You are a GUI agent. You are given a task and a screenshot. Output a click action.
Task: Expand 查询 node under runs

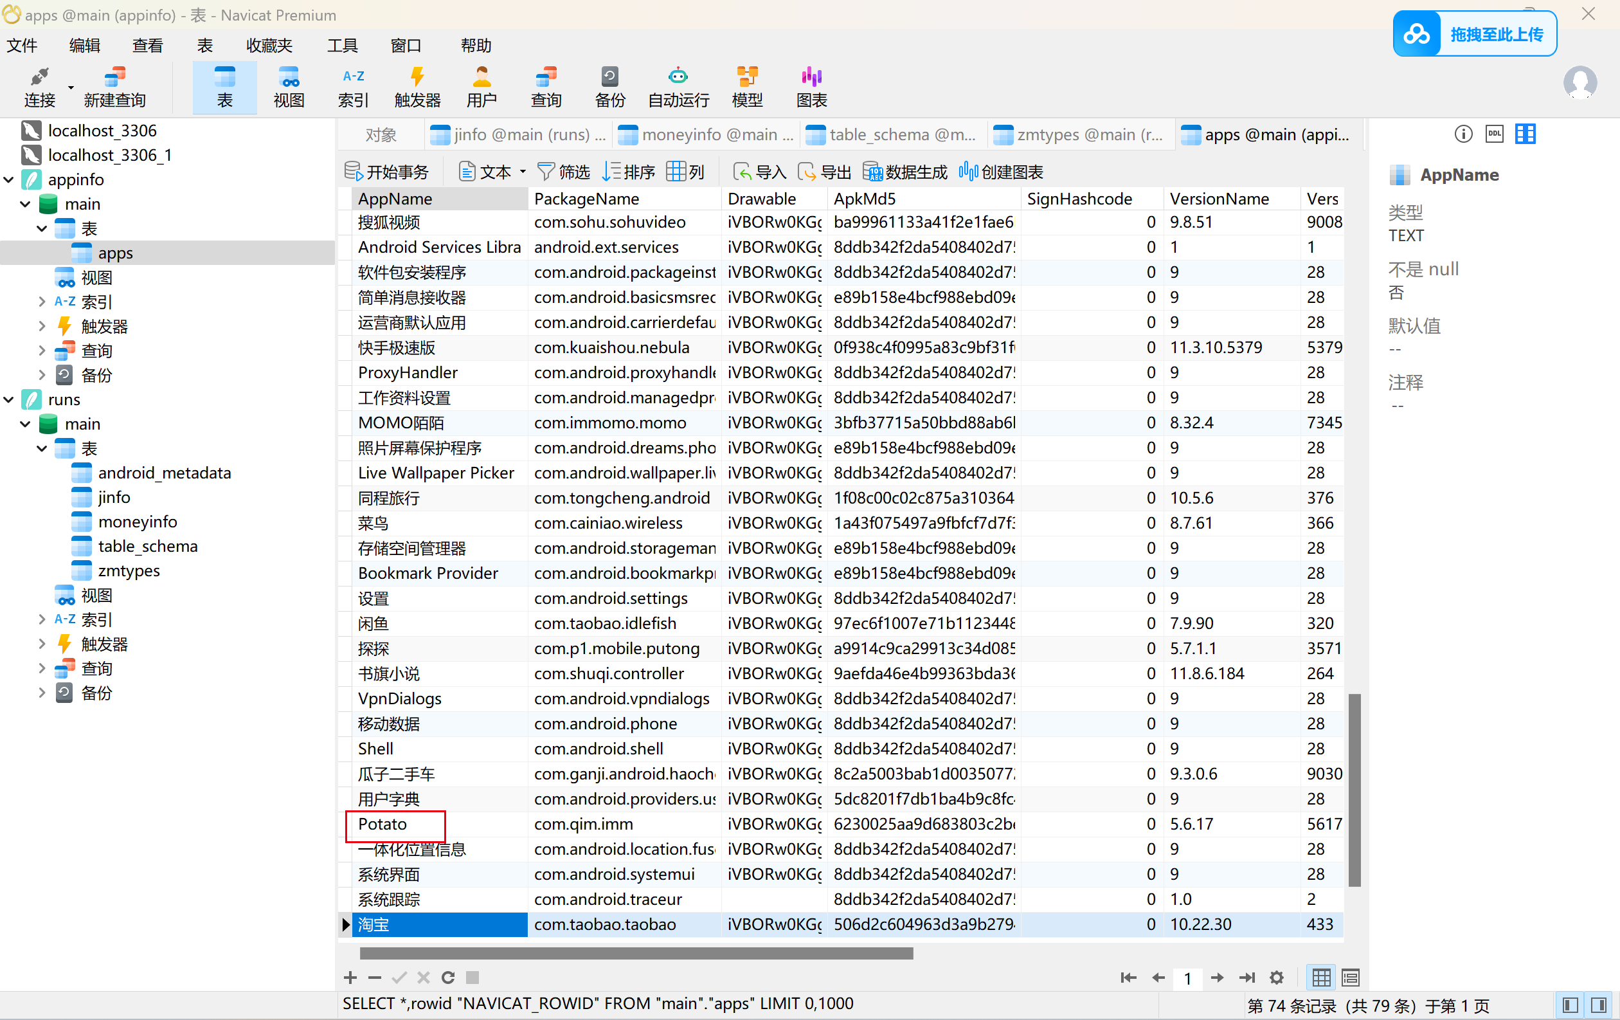click(x=42, y=668)
